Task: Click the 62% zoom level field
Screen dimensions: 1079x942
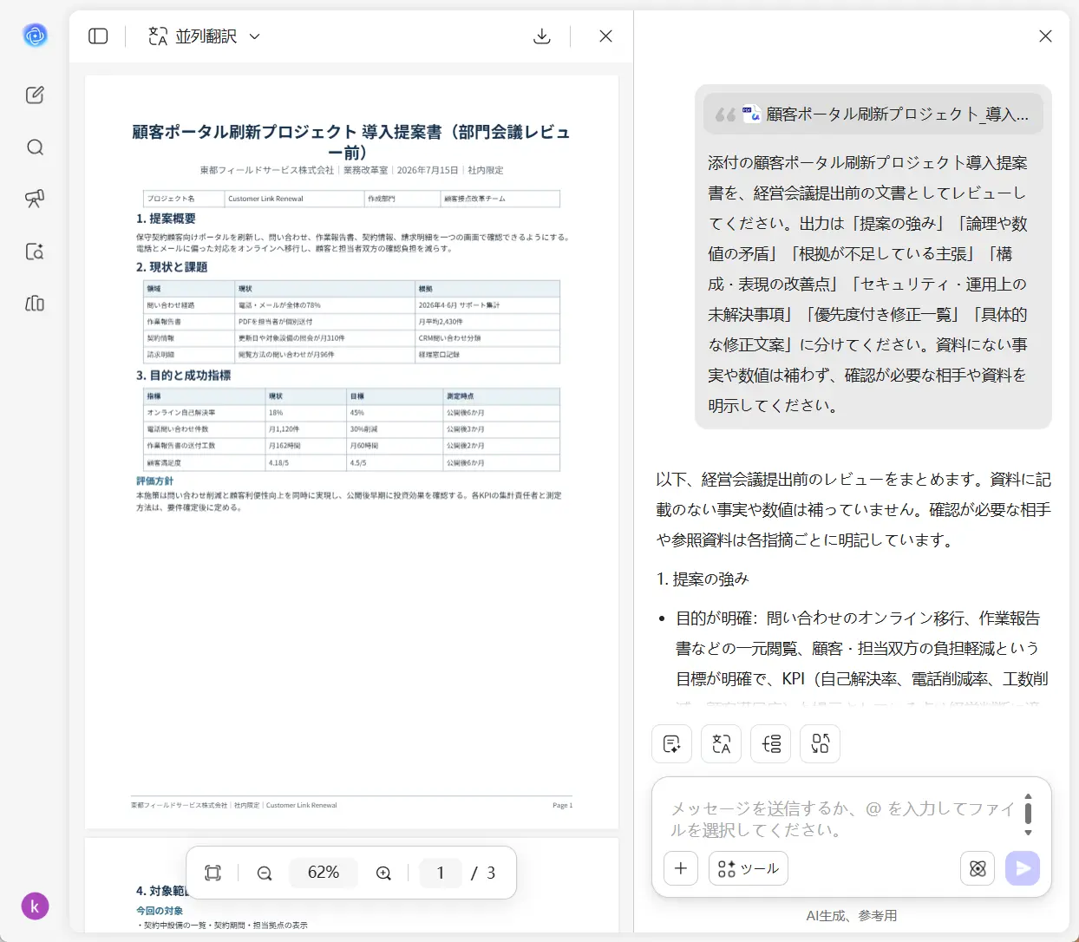Action: (x=324, y=873)
